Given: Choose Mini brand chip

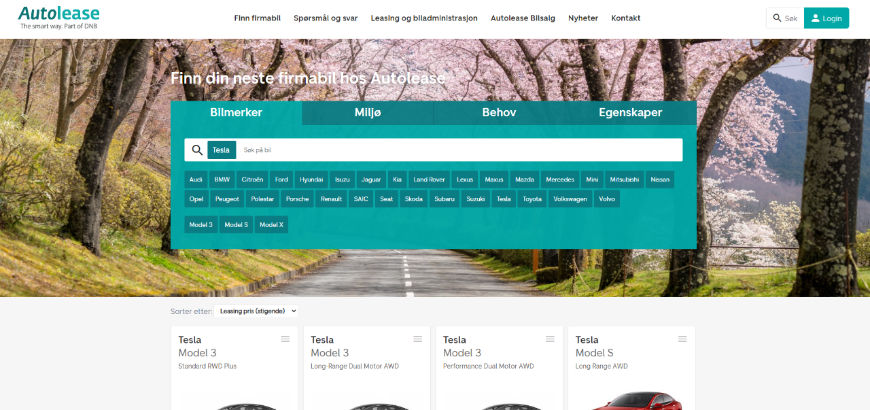Looking at the screenshot, I should pos(592,180).
